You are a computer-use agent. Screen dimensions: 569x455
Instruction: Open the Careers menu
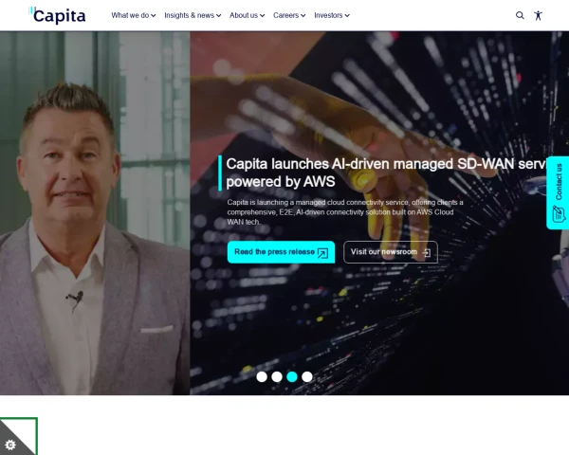point(289,15)
